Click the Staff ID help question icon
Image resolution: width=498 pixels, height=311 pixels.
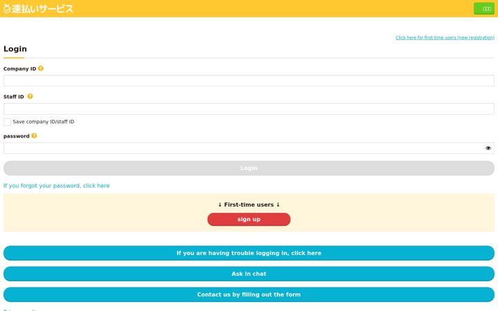(x=30, y=96)
